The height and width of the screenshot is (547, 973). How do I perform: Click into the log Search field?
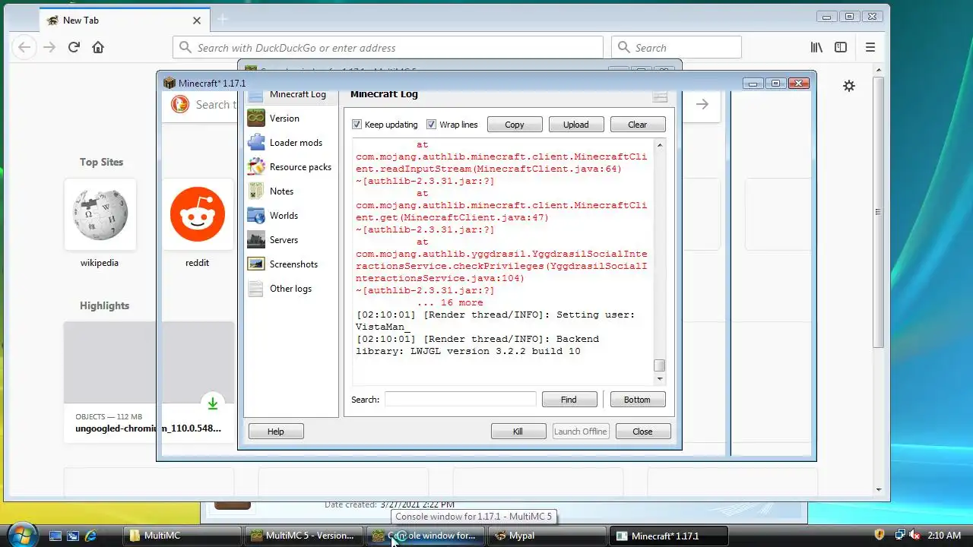pos(460,400)
